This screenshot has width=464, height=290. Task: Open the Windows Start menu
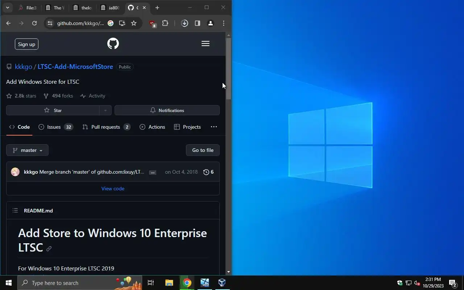[x=9, y=283]
